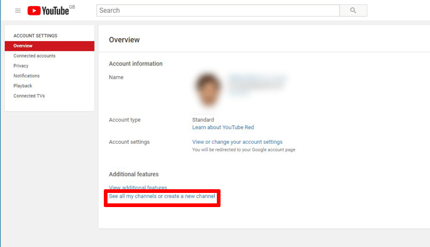
Task: Open Connected accounts settings
Action: (x=34, y=56)
